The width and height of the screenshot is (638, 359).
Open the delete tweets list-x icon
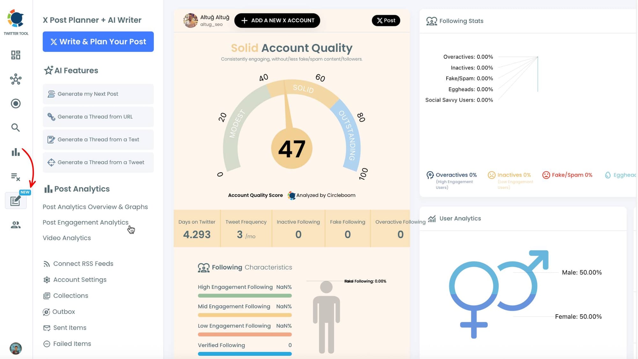(16, 176)
